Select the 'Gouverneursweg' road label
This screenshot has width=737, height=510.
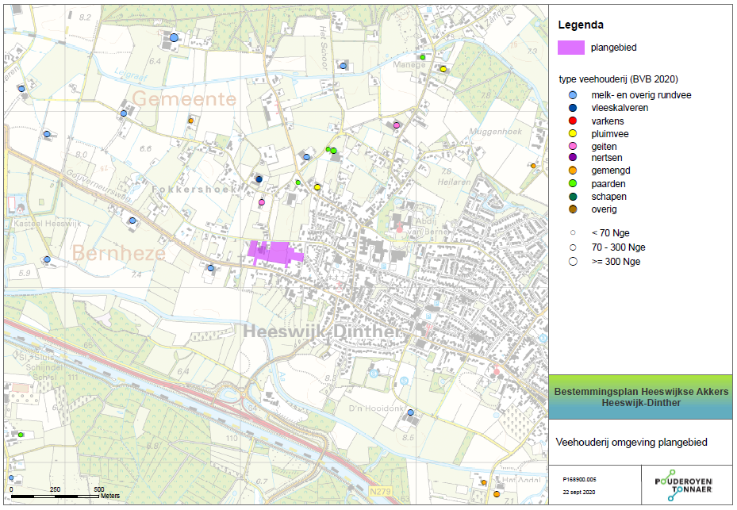click(x=98, y=185)
